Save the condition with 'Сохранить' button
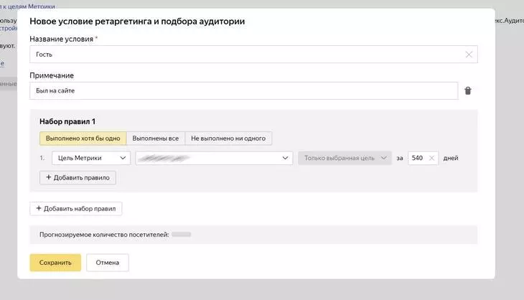 [x=55, y=263]
